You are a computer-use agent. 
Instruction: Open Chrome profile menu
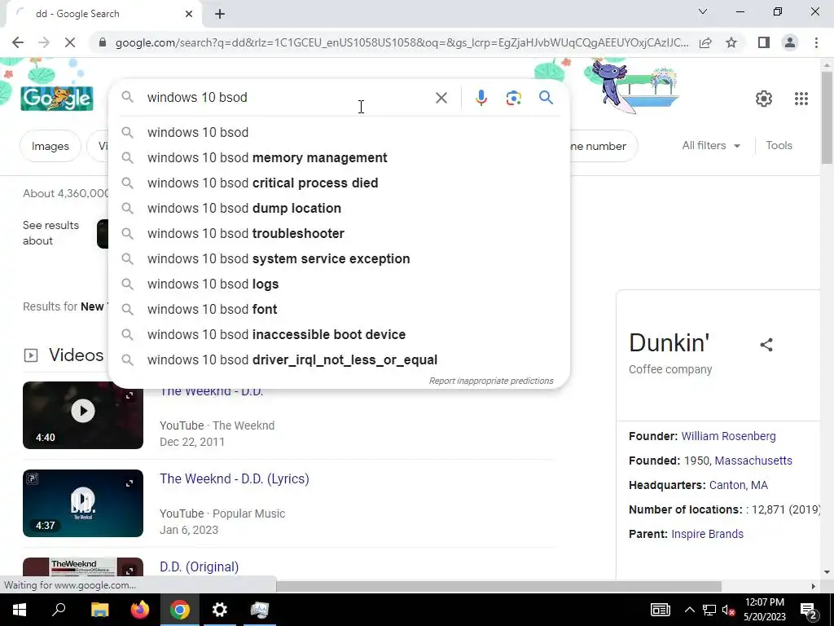(790, 42)
